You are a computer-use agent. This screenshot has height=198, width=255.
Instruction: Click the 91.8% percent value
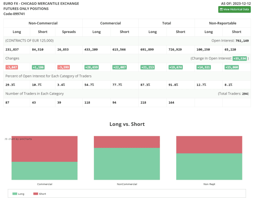[x=173, y=85]
